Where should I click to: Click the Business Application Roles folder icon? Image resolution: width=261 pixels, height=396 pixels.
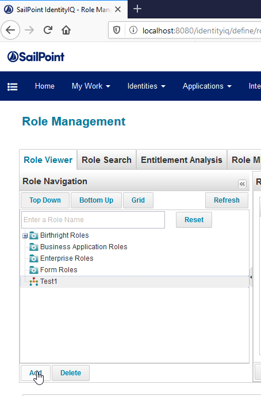(33, 247)
